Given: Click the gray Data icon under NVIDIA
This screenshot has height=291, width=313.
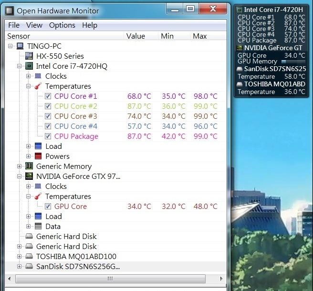Looking at the screenshot, I should point(38,226).
